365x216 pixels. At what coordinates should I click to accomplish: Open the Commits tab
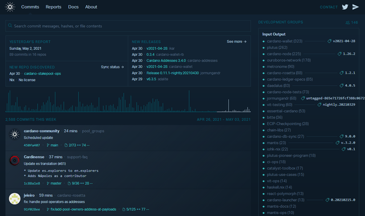point(30,7)
